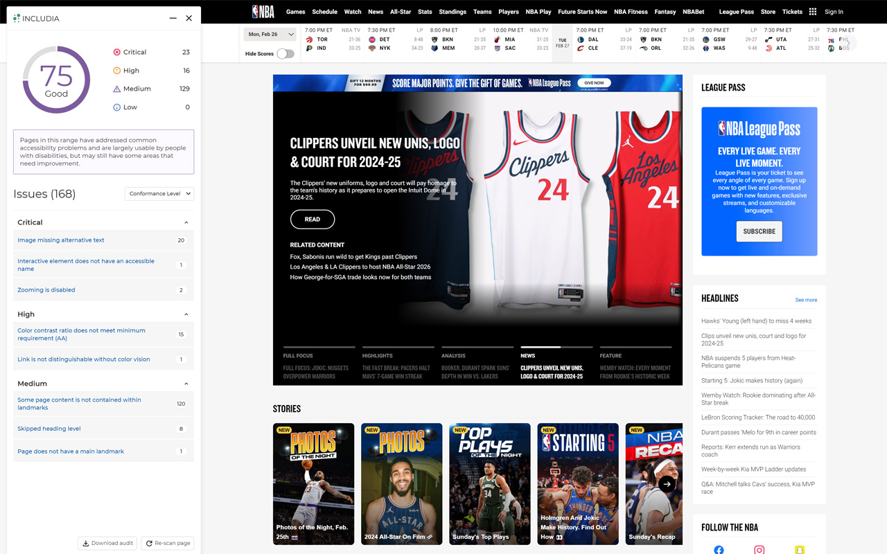
Task: Open Skipped heading level issue
Action: (49, 429)
